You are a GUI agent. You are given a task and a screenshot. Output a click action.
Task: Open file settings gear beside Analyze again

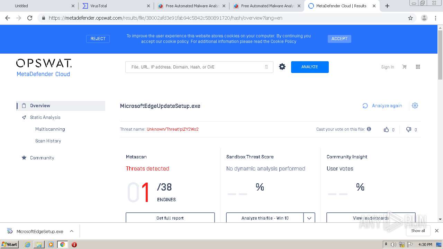point(415,105)
